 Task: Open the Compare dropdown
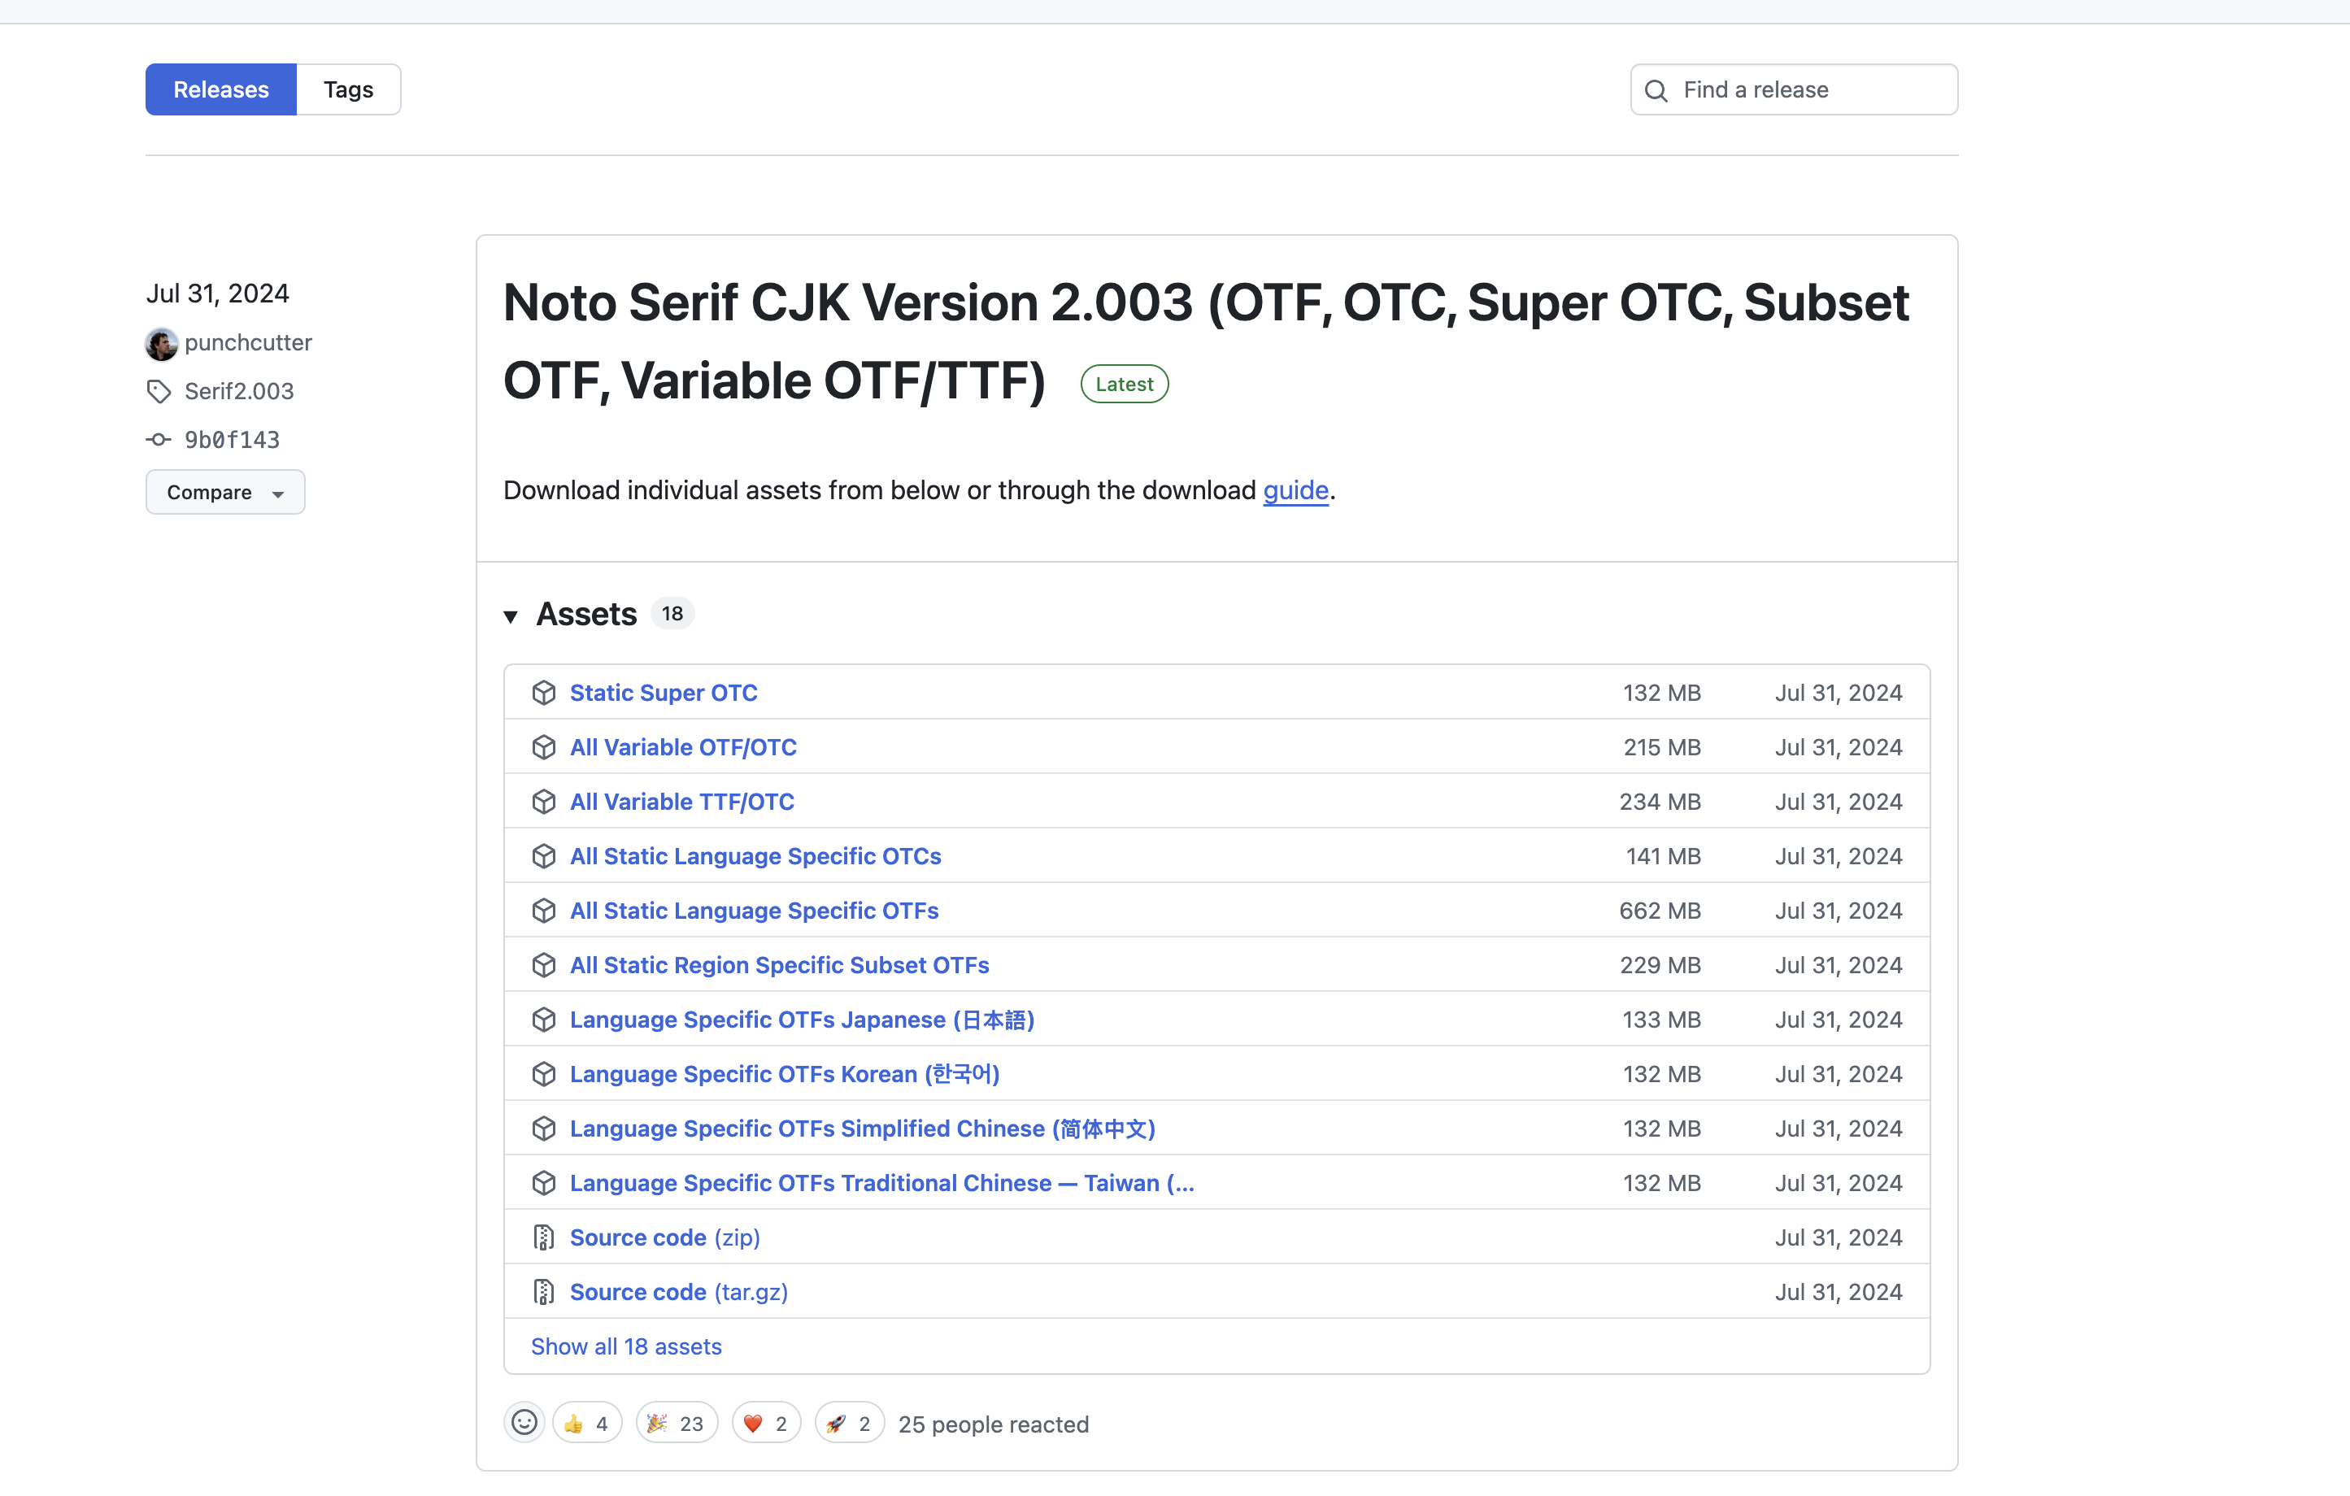pyautogui.click(x=225, y=493)
